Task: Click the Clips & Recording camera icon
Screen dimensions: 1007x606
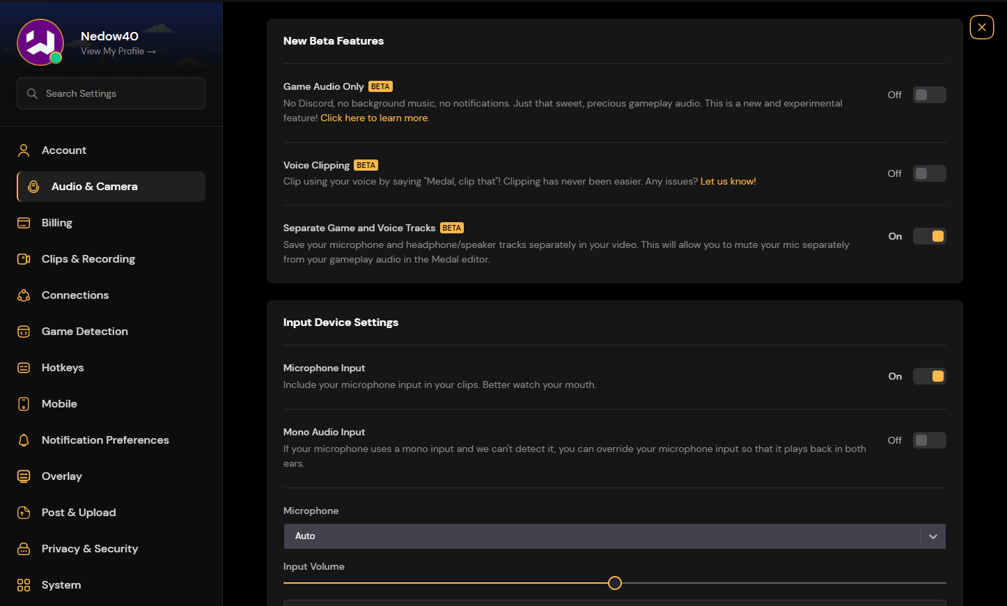Action: (24, 259)
